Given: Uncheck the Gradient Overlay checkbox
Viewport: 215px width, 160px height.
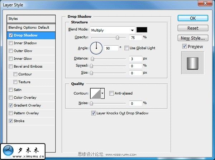Looking at the screenshot, I should pos(11,105).
